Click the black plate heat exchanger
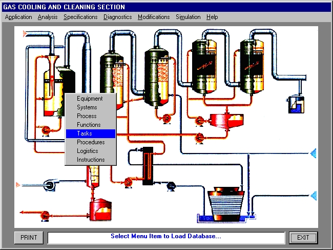The width and height of the screenshot is (333, 250). pos(148,166)
